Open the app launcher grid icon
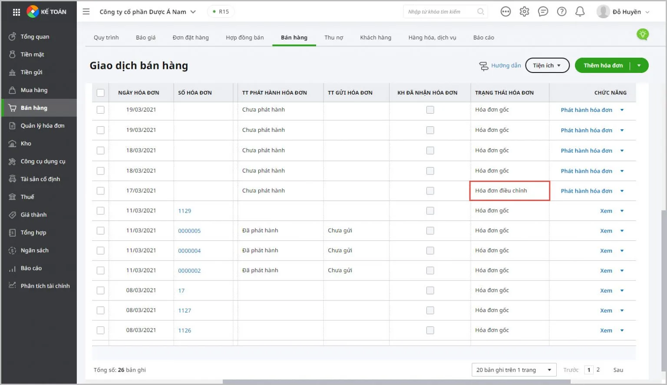Image resolution: width=667 pixels, height=385 pixels. [x=17, y=12]
